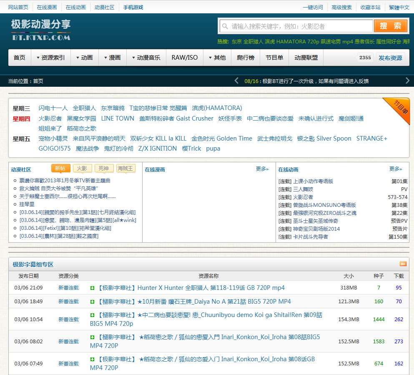414x375 pixels.
Task: Click the RSS feed icon
Action: 403,264
